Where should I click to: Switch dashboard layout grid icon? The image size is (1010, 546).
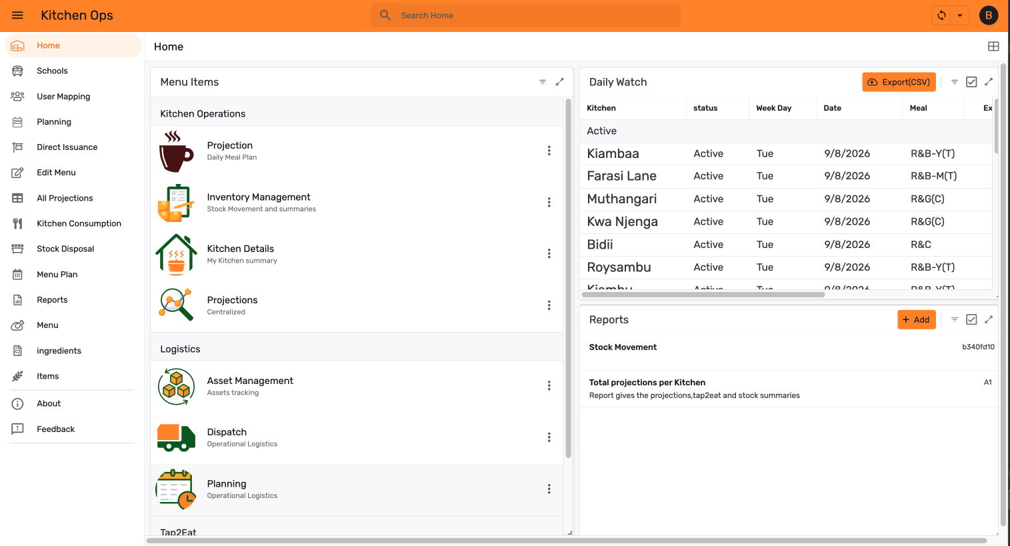click(x=993, y=46)
